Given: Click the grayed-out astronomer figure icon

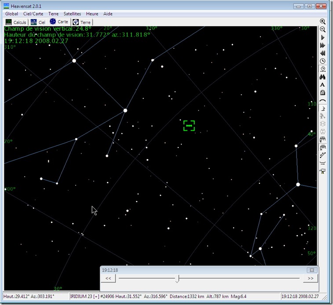Looking at the screenshot, I should (x=322, y=116).
